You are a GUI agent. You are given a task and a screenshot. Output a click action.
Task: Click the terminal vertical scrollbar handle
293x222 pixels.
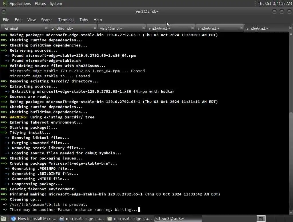(291, 162)
